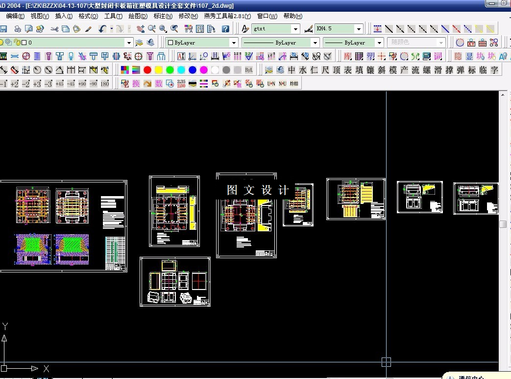Click the 模 mold layer button
This screenshot has height=379, width=511.
pos(393,70)
